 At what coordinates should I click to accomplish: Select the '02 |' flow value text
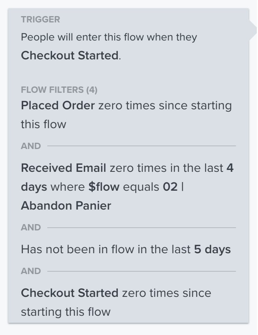click(173, 187)
